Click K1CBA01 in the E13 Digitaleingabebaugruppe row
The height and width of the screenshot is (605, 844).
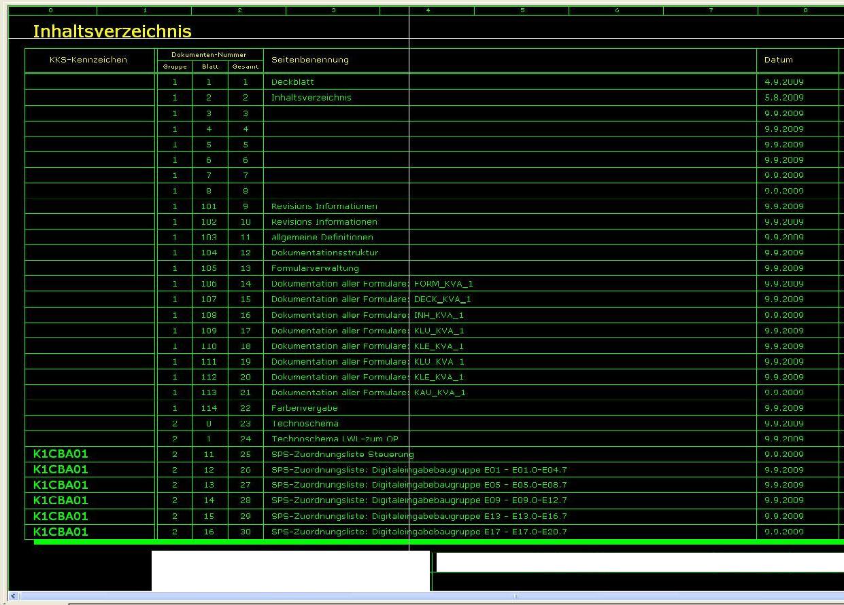(61, 516)
